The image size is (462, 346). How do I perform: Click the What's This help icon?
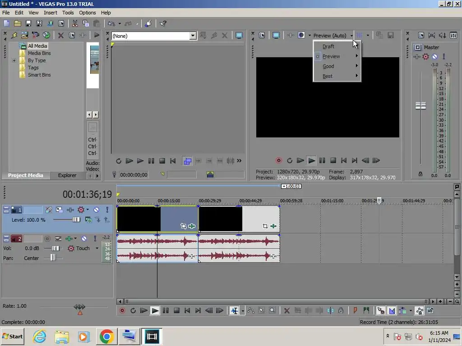coord(163,23)
